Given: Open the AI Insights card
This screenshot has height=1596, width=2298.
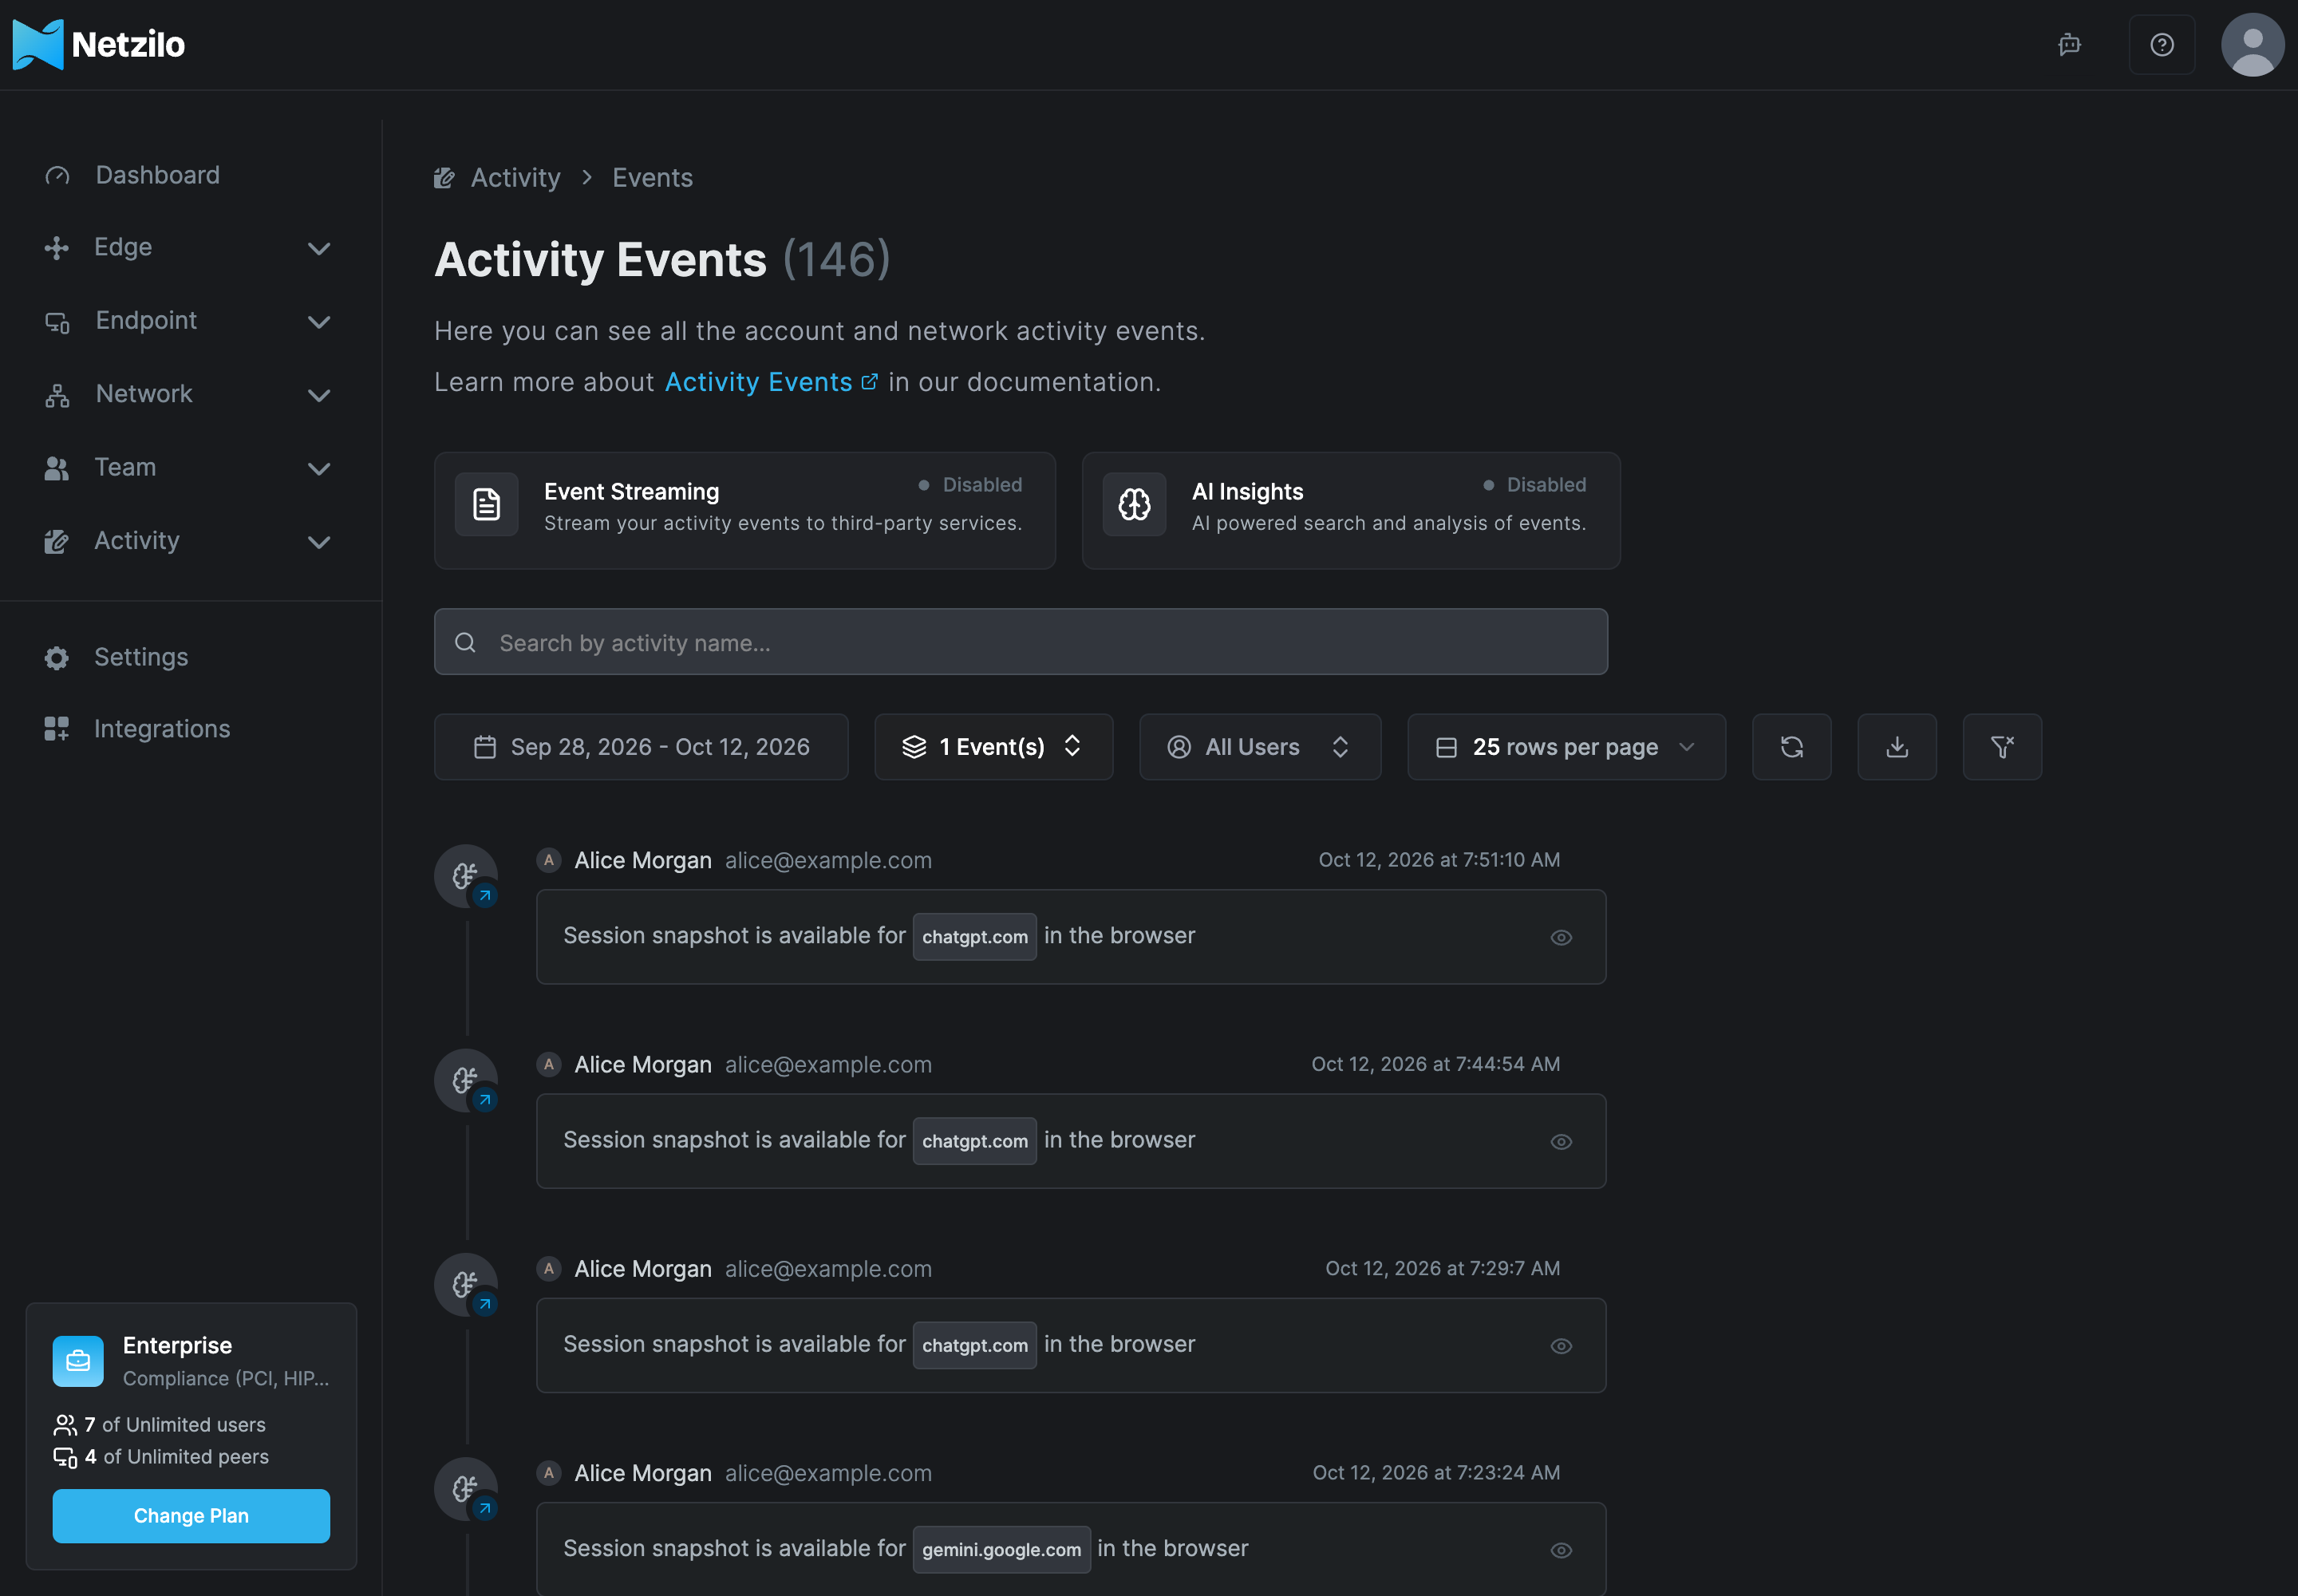Looking at the screenshot, I should click(x=1351, y=511).
